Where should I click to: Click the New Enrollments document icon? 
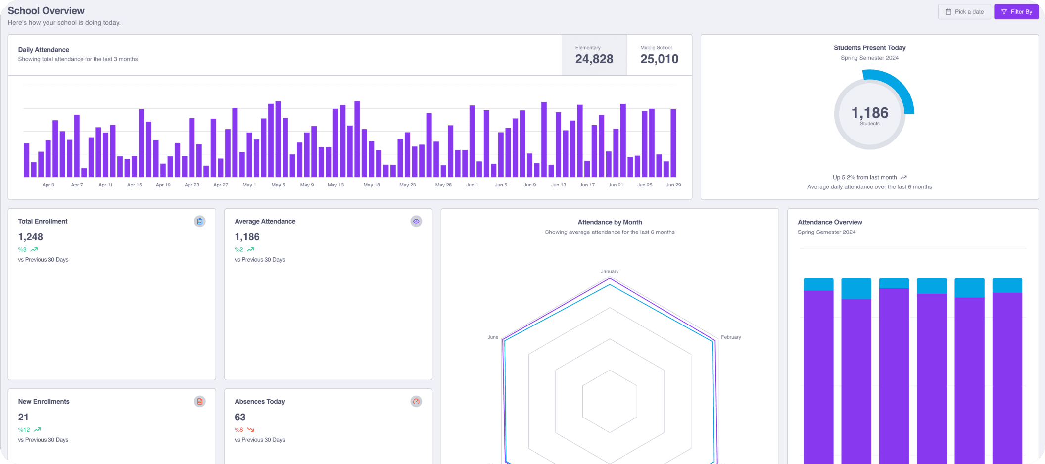[199, 401]
